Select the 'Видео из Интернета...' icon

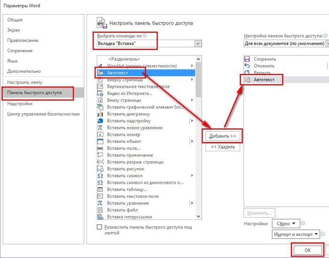(x=100, y=94)
